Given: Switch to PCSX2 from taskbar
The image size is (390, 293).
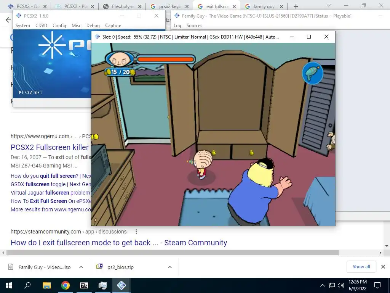Looking at the screenshot, I should (x=121, y=285).
